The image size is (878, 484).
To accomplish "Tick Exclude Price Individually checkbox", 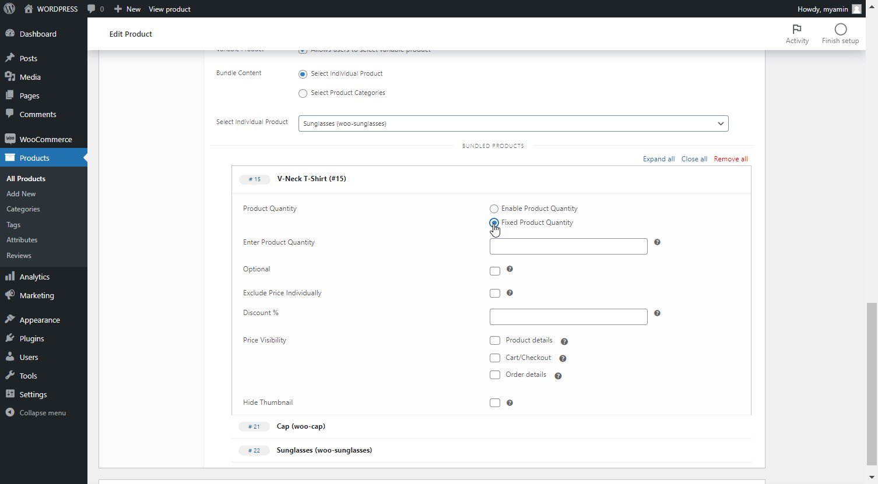I will tap(495, 294).
